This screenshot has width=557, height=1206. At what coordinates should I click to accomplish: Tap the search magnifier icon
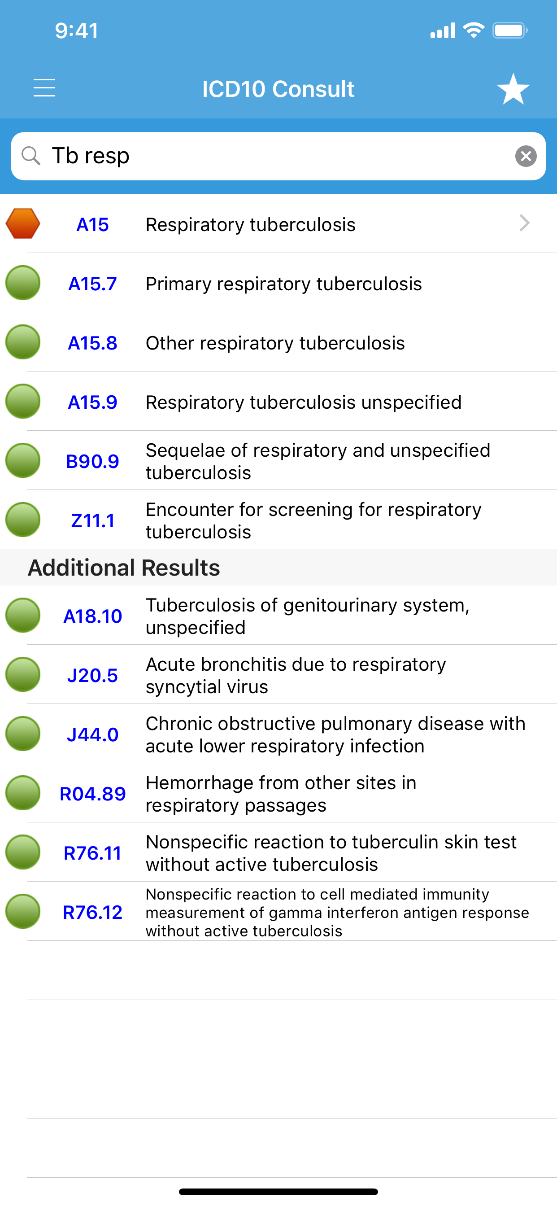click(x=31, y=155)
